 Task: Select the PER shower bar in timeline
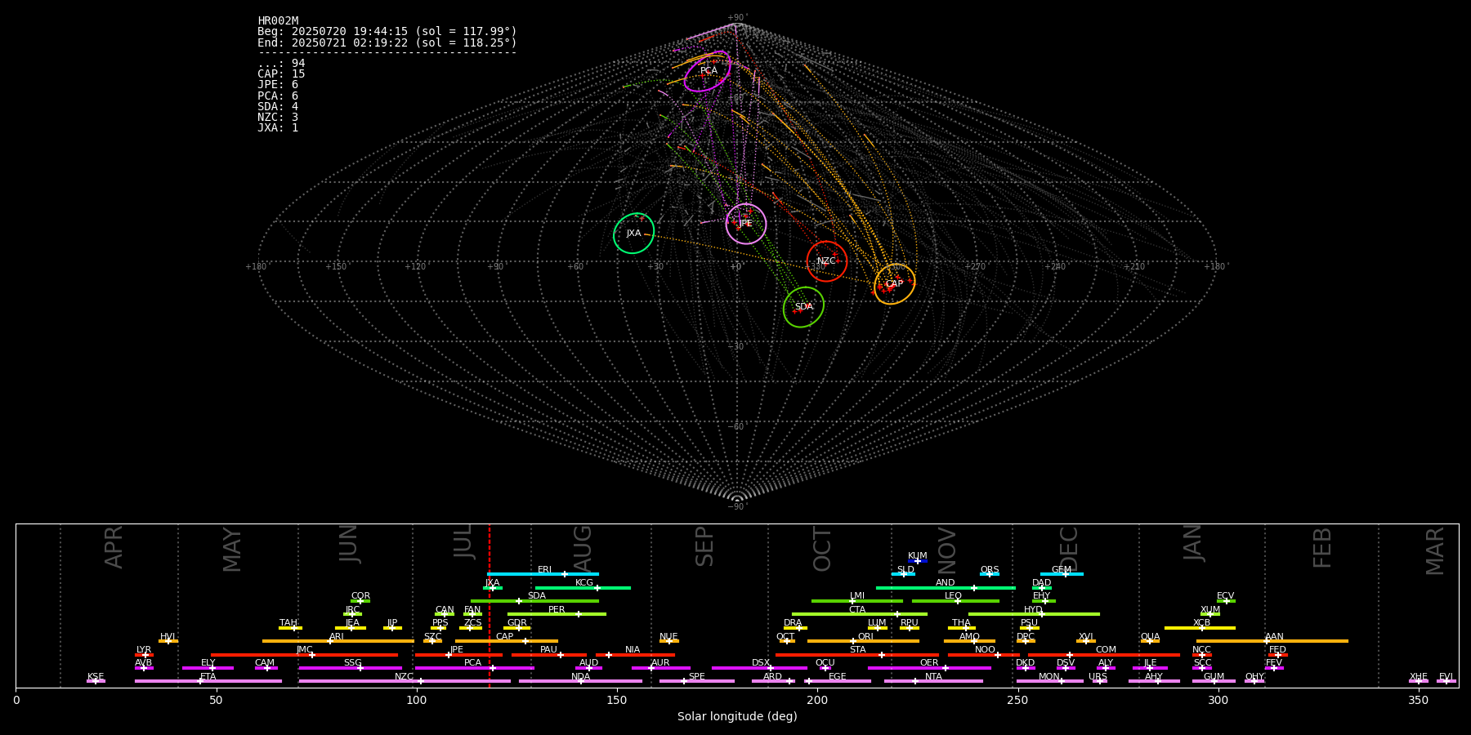[x=557, y=614]
